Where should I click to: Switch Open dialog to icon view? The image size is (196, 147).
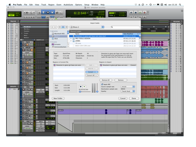(60, 27)
